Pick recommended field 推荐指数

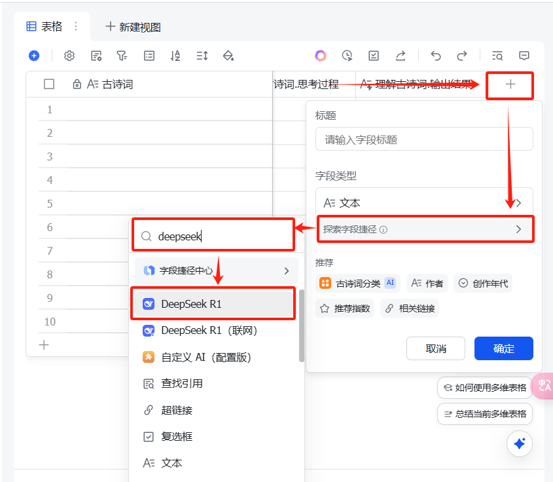click(345, 308)
